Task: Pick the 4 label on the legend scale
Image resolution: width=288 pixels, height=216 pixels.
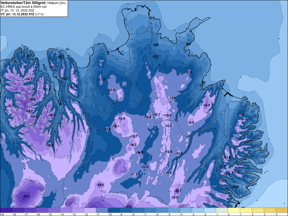Action: 276,214
